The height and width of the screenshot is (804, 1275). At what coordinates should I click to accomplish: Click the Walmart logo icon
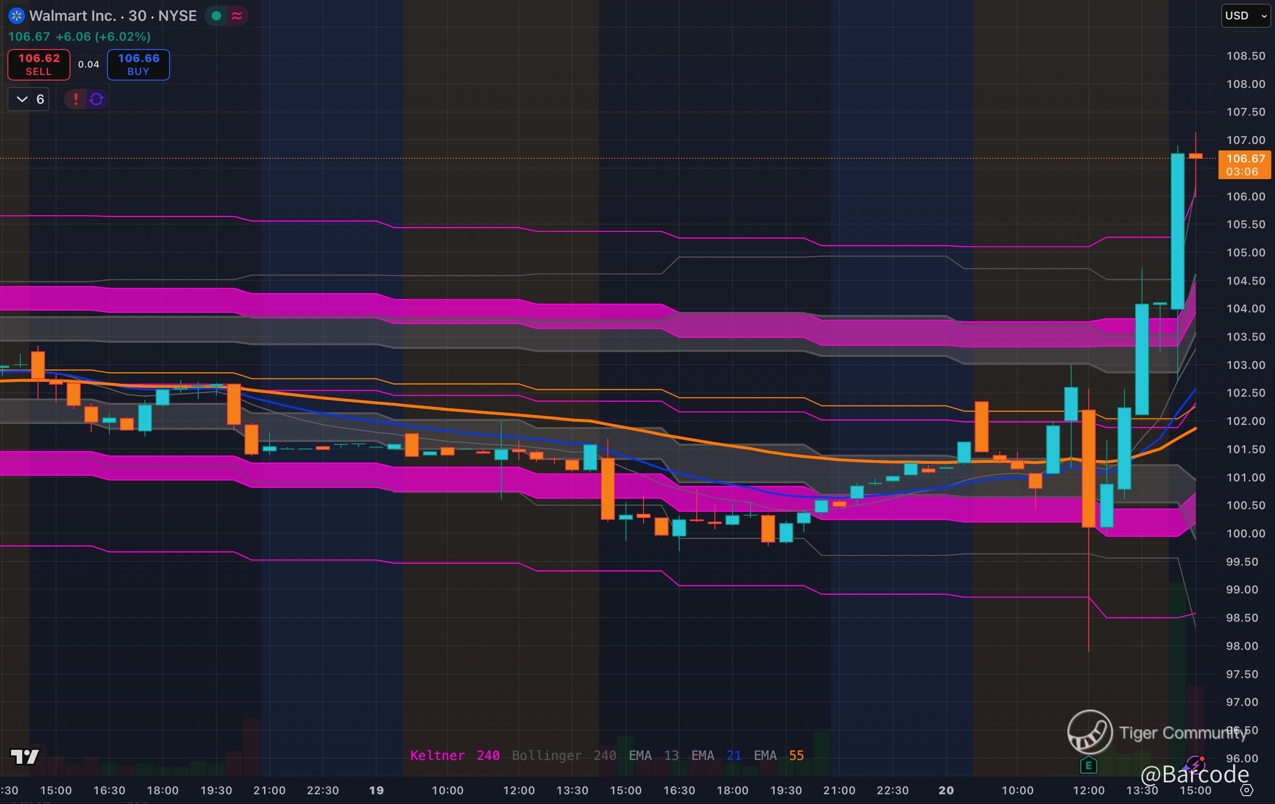tap(16, 16)
